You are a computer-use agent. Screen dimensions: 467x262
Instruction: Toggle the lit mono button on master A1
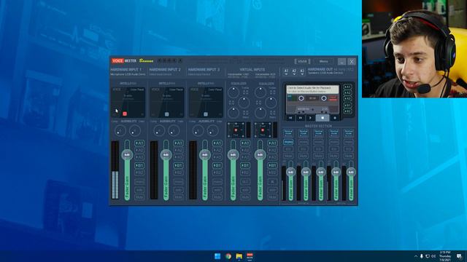(288, 142)
